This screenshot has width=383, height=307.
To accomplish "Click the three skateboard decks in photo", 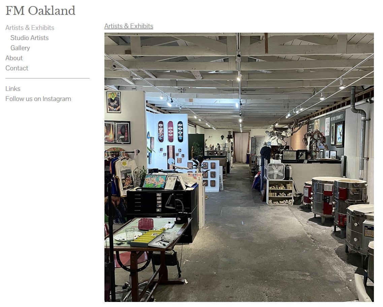I will click(170, 132).
